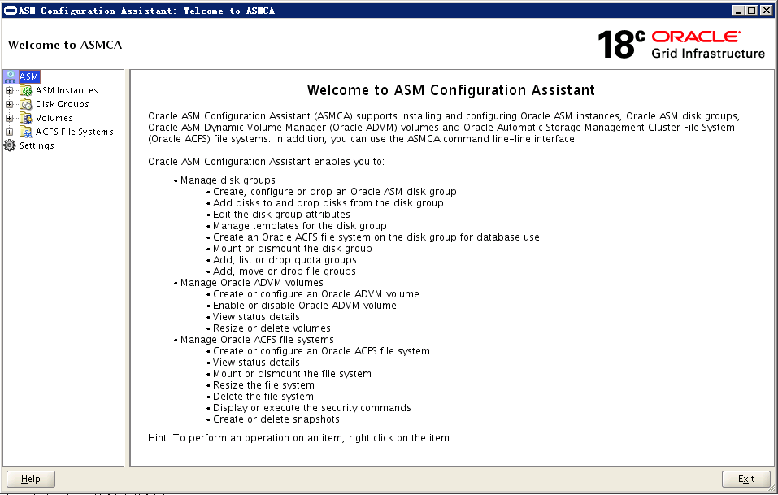Click the ASM root node icon
This screenshot has height=495, width=778.
point(11,76)
